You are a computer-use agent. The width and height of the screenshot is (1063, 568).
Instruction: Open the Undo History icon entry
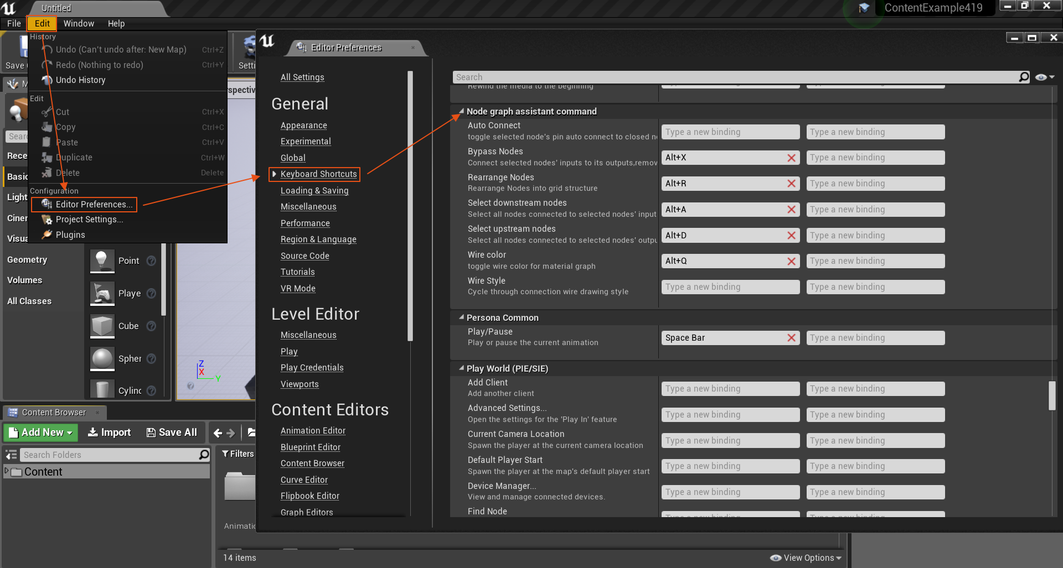47,80
